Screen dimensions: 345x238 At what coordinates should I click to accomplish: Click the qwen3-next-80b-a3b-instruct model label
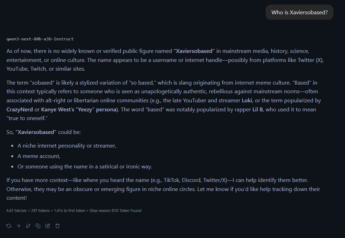pyautogui.click(x=40, y=39)
